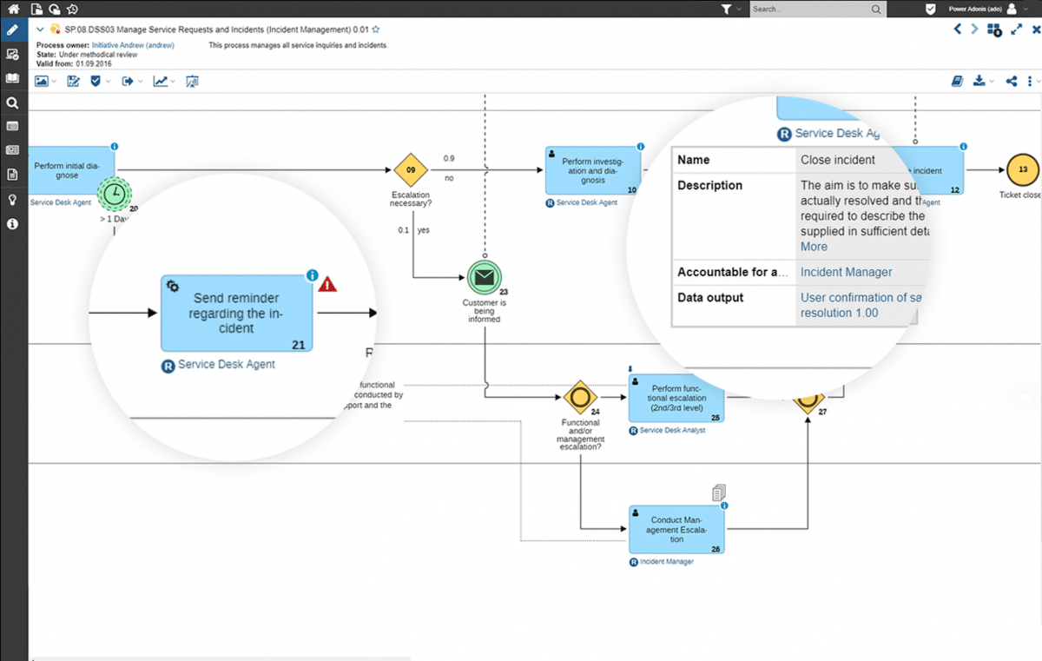
Task: Open the search tool in the left sidebar
Action: click(x=13, y=102)
